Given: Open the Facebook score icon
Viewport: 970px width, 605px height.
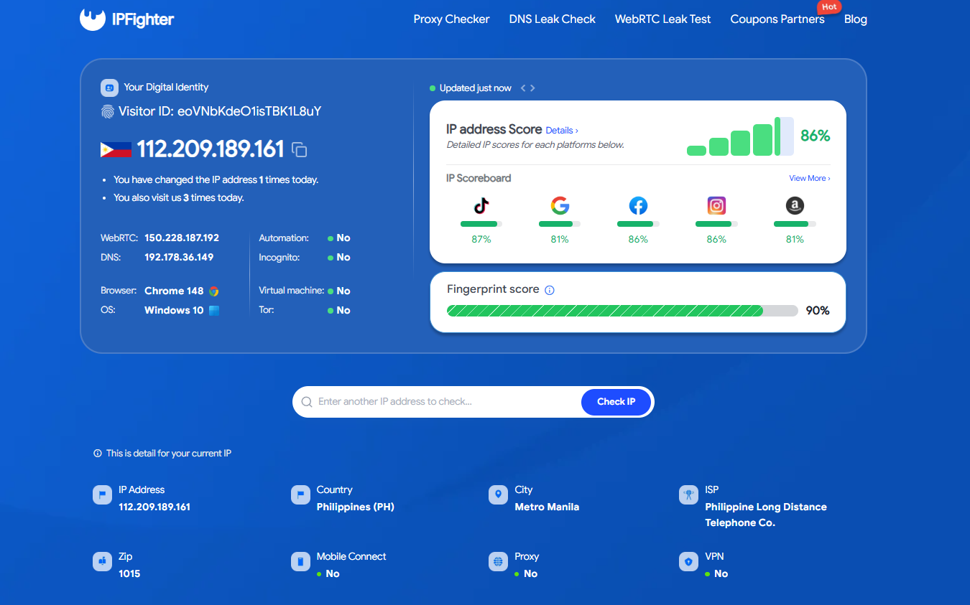Looking at the screenshot, I should (638, 206).
